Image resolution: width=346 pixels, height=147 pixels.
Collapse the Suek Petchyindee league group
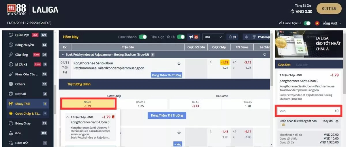(63, 54)
